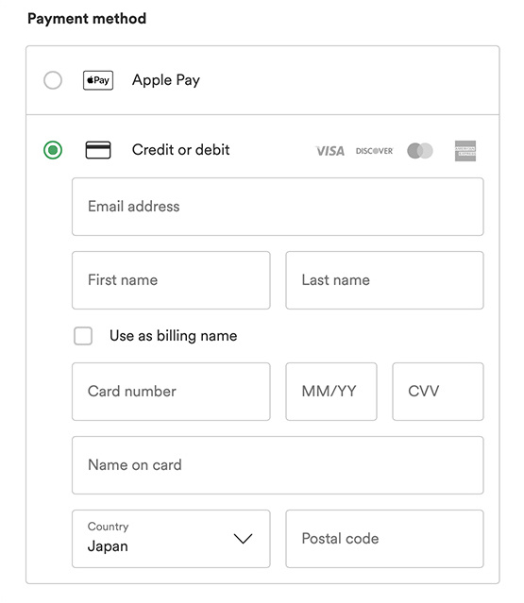Focus the Email address field

(278, 207)
